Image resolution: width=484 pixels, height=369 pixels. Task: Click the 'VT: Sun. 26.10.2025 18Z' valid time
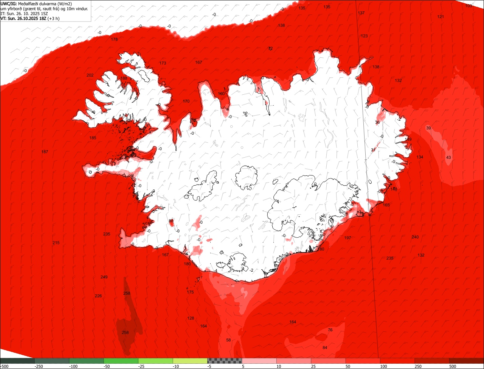click(23, 18)
